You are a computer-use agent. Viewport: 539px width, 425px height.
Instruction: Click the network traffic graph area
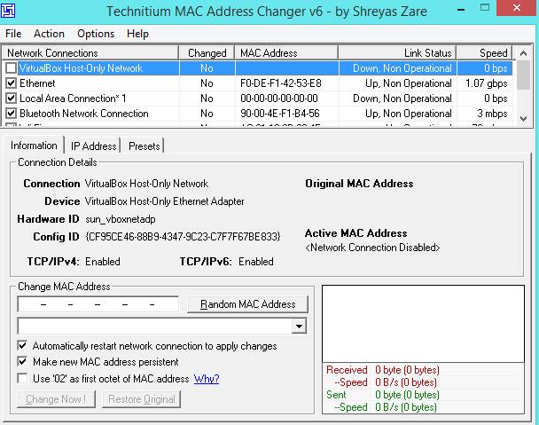pyautogui.click(x=423, y=324)
